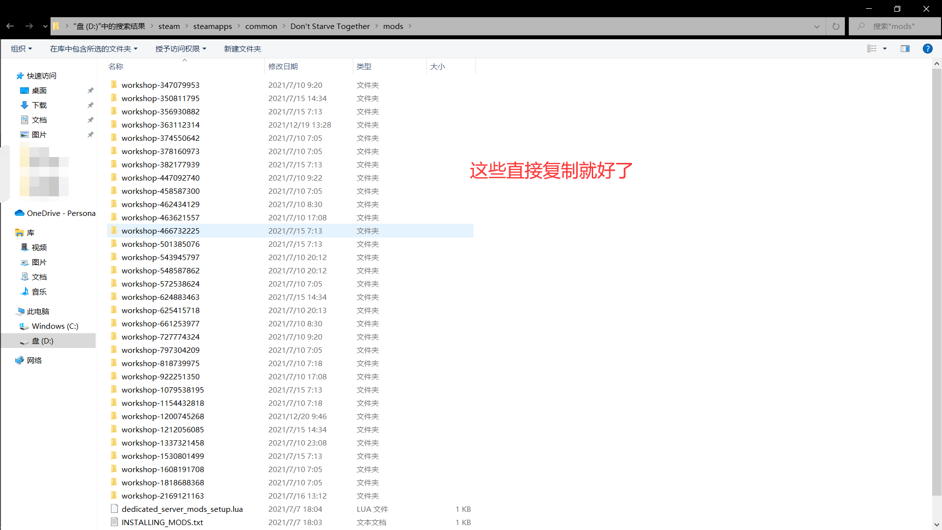Image resolution: width=942 pixels, height=530 pixels.
Task: Sort by the 修改日期 column header
Action: pyautogui.click(x=283, y=66)
